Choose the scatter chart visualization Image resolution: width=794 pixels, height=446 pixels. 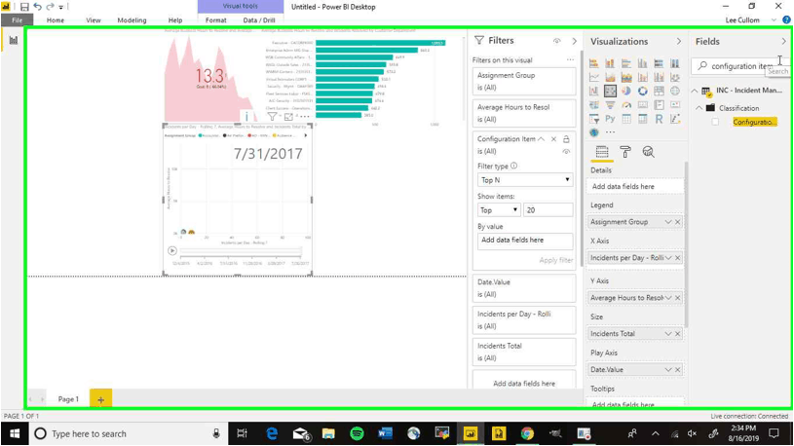610,92
